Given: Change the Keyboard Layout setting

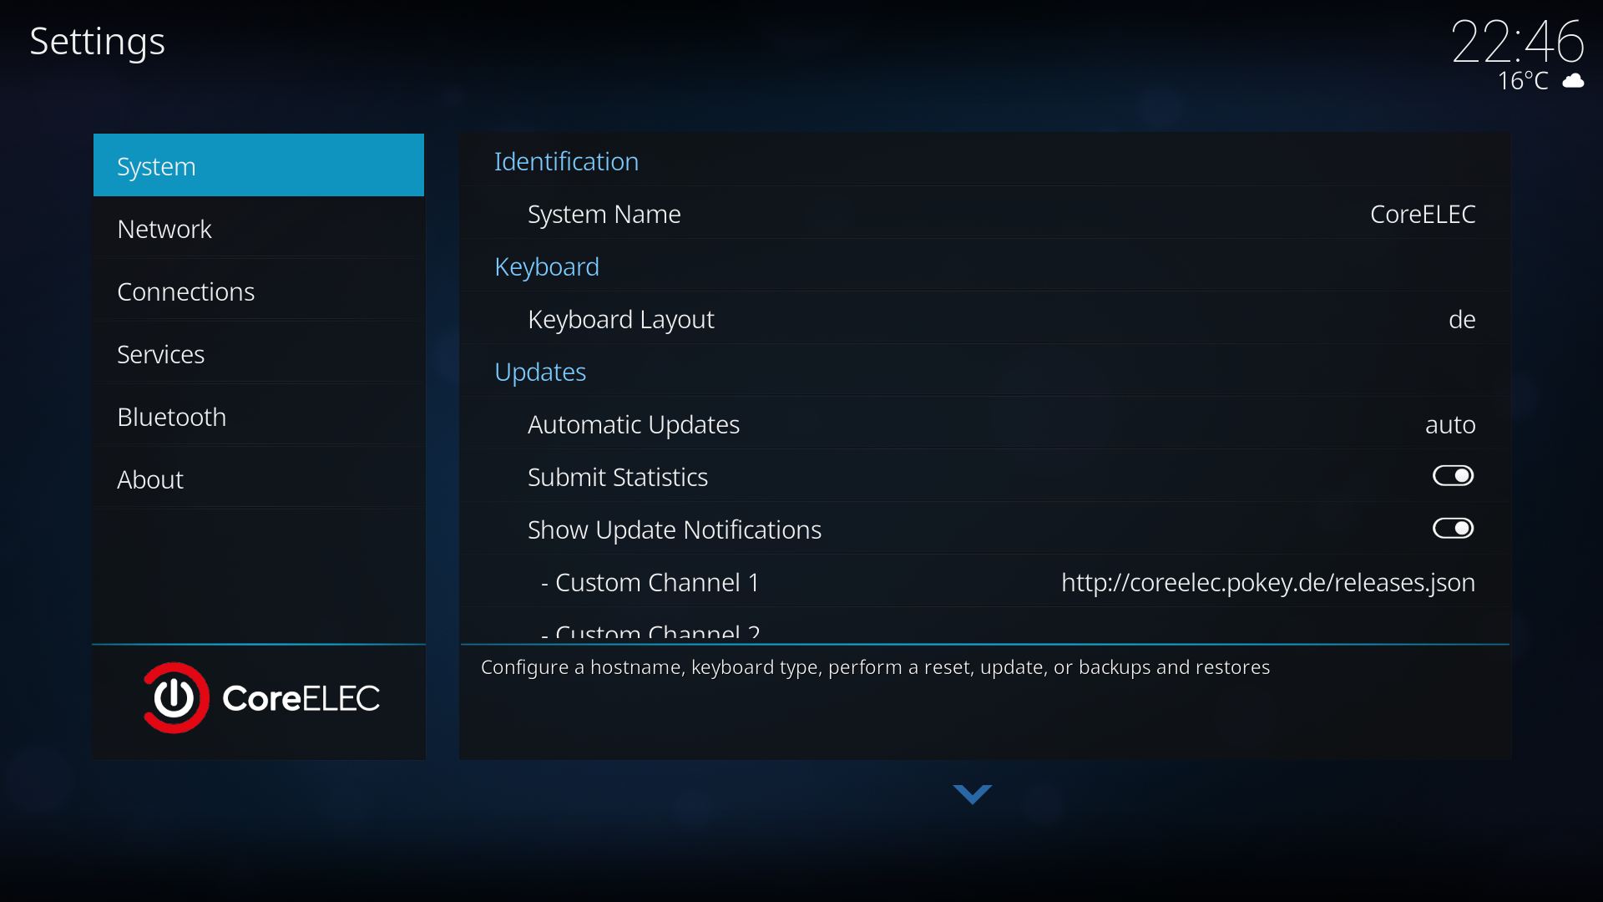Looking at the screenshot, I should point(985,319).
